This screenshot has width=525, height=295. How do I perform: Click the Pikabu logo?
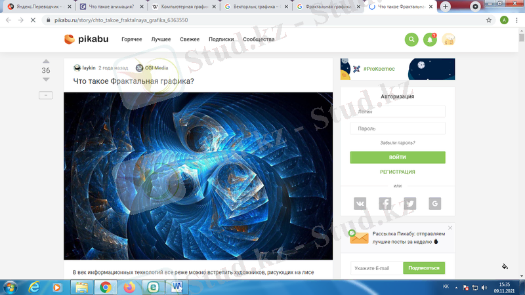tap(87, 39)
